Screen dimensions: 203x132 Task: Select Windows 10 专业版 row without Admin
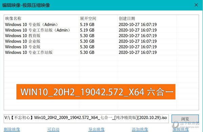coord(101,47)
